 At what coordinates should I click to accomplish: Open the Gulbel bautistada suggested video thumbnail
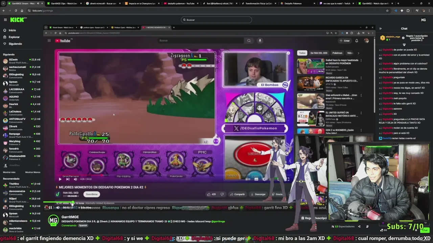[x=311, y=66]
